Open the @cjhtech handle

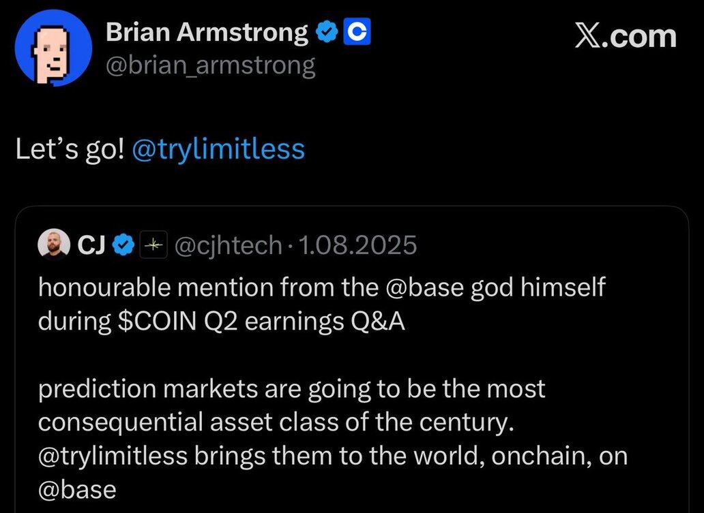(x=228, y=246)
